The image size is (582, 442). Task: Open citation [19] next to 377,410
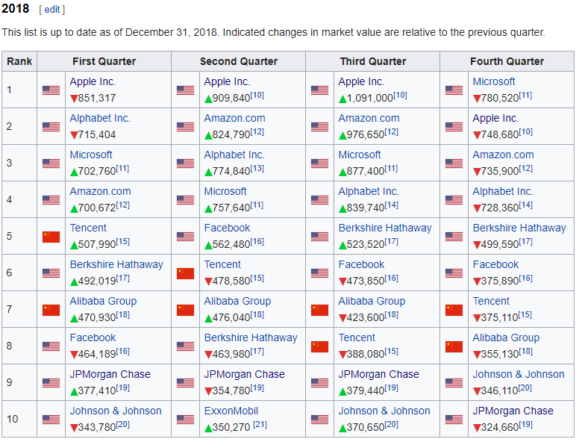tap(123, 388)
